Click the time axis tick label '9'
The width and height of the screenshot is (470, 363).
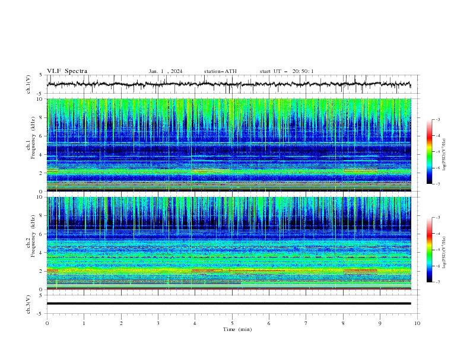tap(380, 323)
